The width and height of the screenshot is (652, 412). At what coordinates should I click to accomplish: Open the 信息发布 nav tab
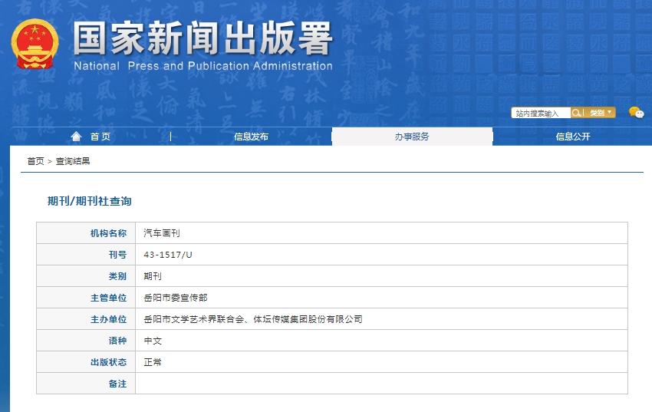click(251, 137)
